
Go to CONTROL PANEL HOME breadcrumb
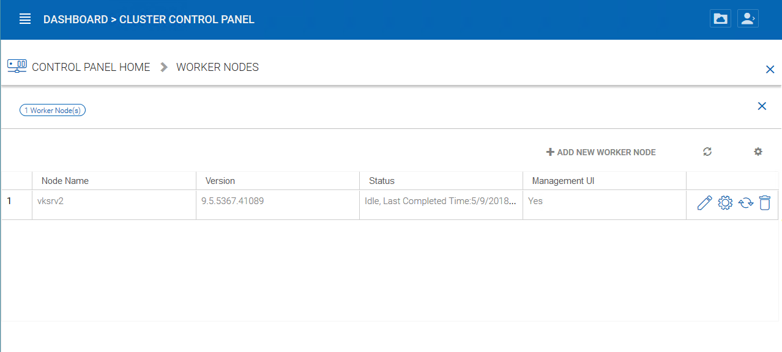tap(91, 67)
